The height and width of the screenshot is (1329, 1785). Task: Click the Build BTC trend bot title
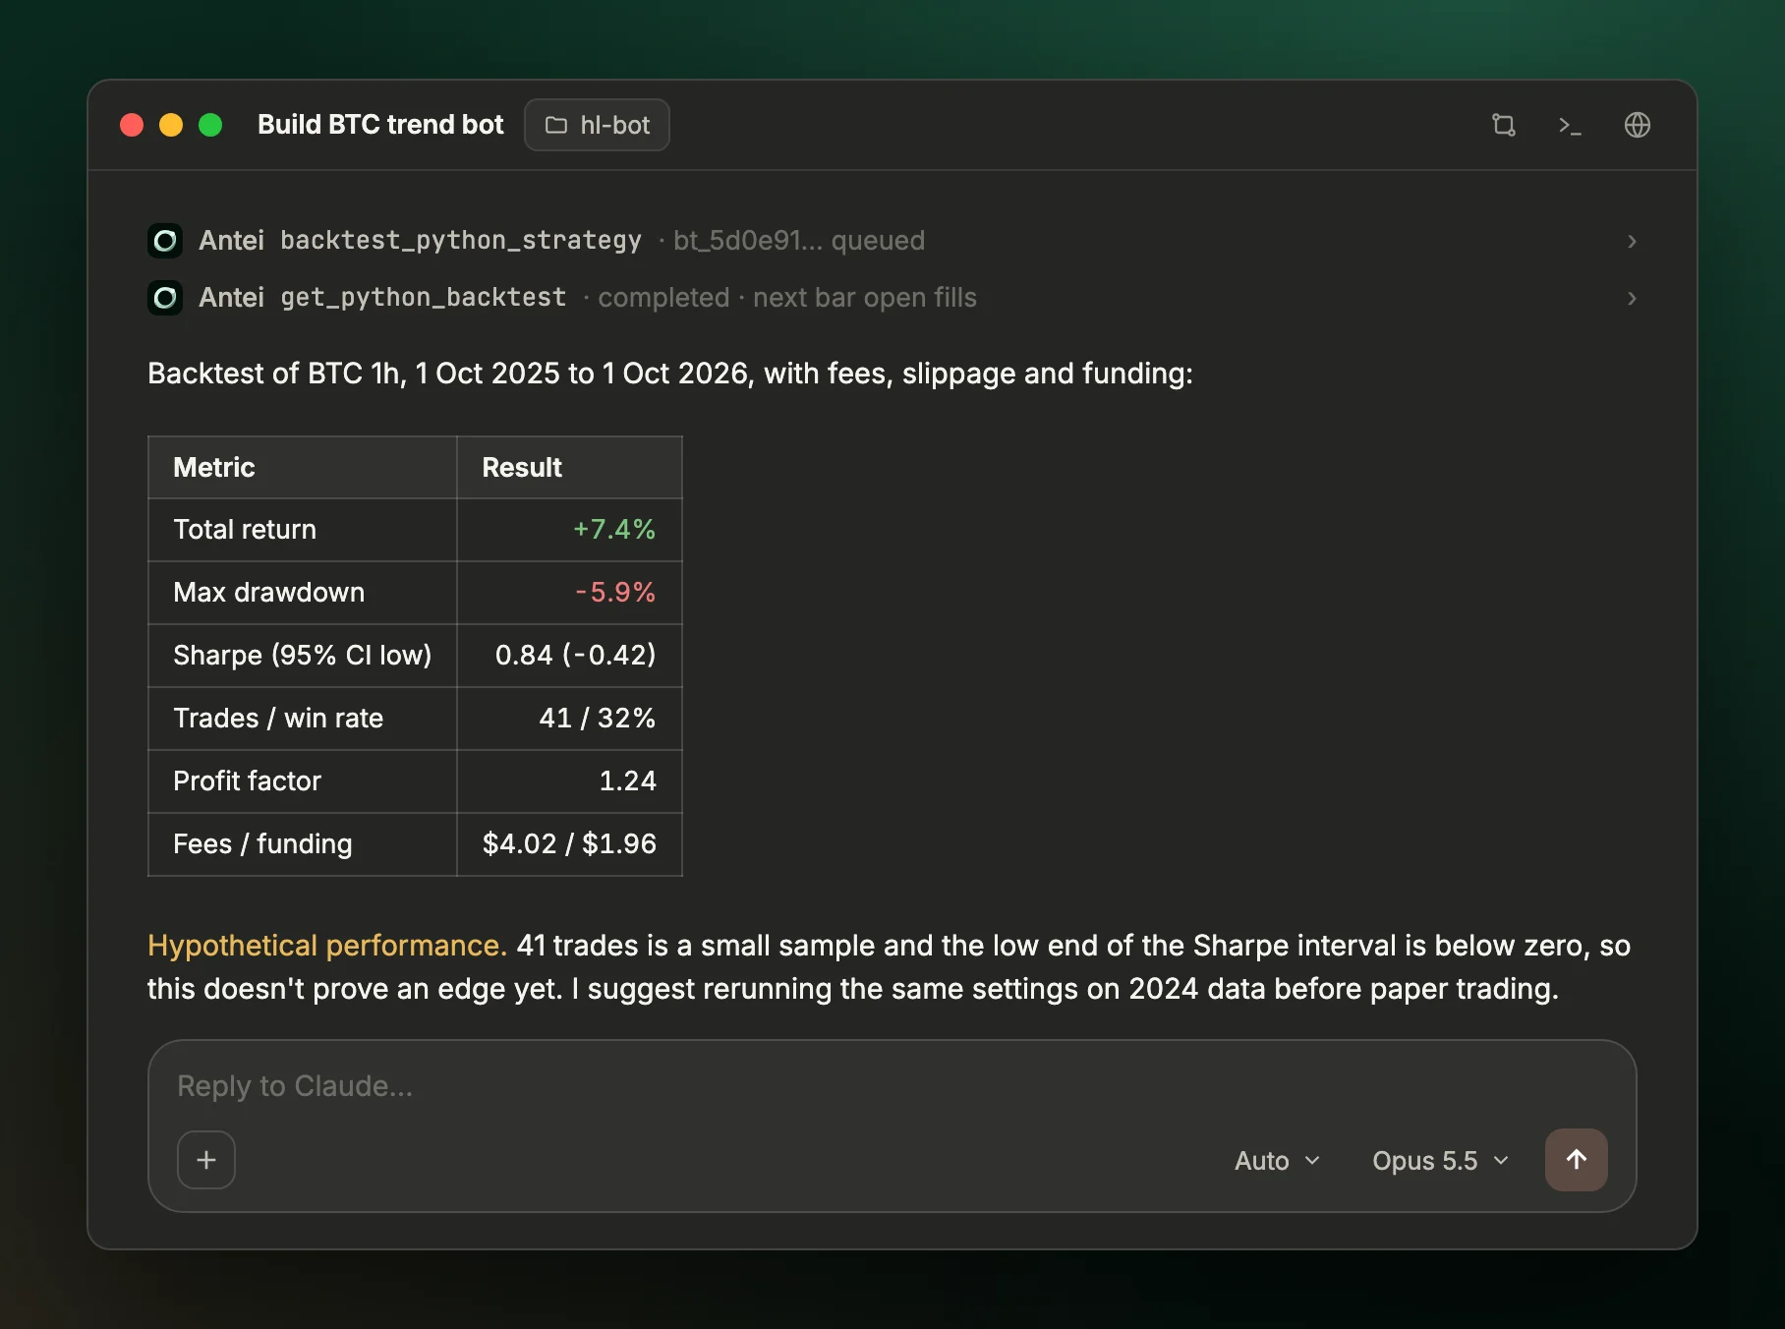380,125
